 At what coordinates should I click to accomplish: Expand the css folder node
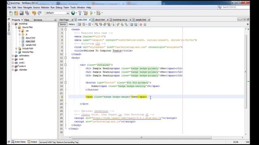click(19, 31)
